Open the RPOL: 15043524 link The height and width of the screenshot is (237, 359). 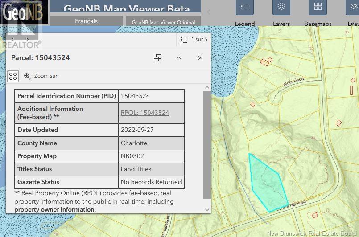(x=144, y=113)
